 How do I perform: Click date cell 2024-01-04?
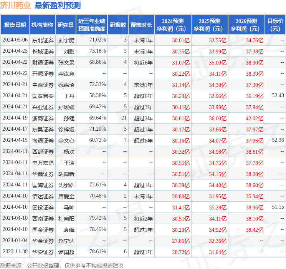[15, 240]
